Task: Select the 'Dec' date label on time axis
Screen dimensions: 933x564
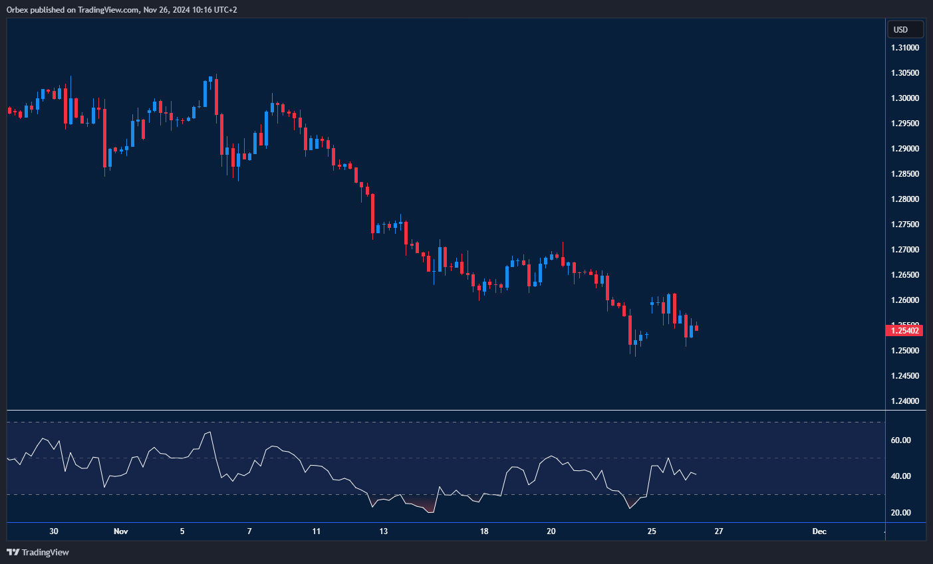Action: click(819, 531)
